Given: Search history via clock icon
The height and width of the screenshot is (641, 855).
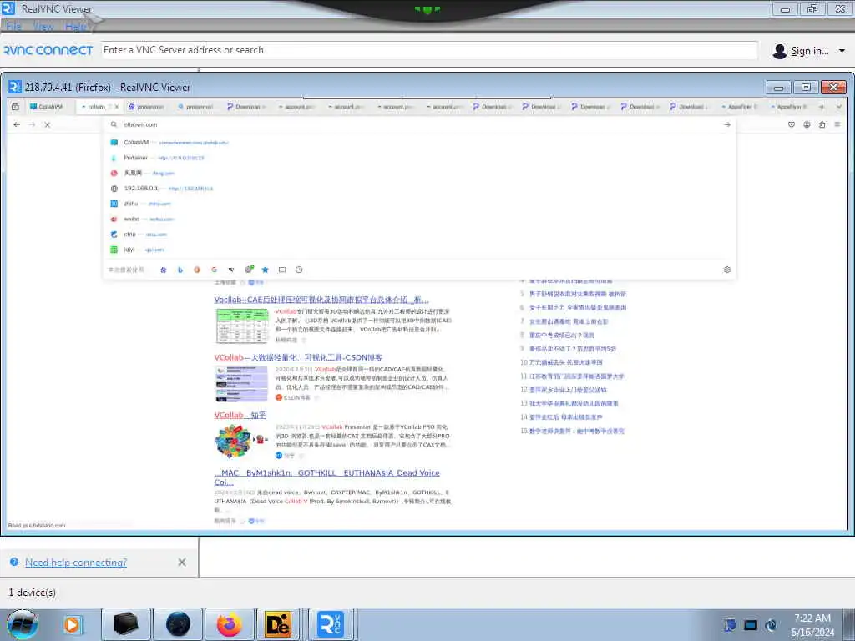Looking at the screenshot, I should coord(299,270).
